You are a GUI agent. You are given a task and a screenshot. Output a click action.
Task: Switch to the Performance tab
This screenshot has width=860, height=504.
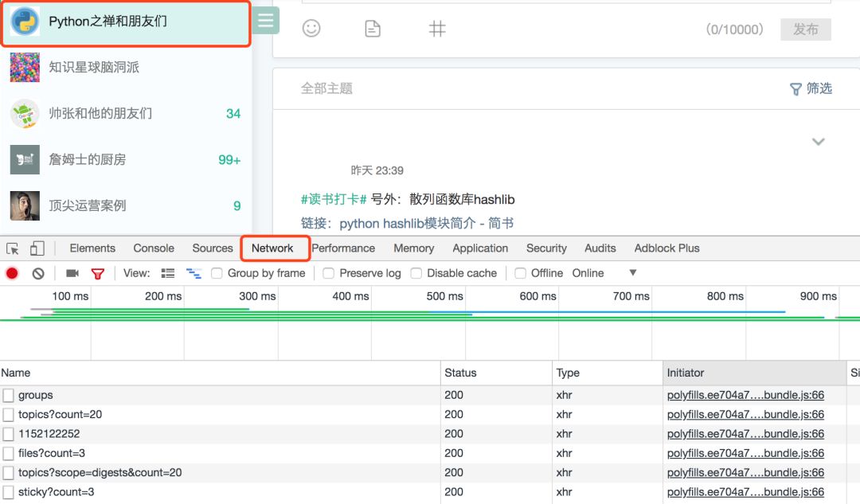[343, 248]
